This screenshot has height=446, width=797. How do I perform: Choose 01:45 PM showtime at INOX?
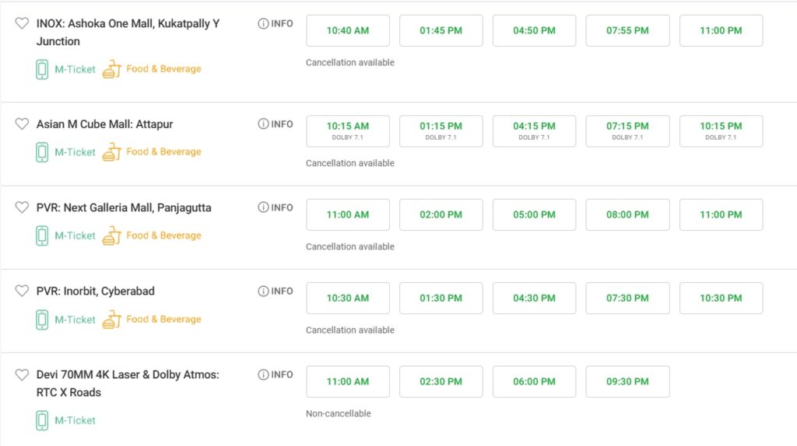coord(441,30)
